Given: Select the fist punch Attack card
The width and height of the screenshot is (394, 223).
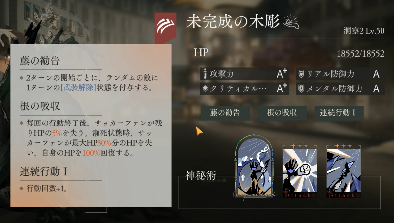Looking at the screenshot, I should [300, 171].
